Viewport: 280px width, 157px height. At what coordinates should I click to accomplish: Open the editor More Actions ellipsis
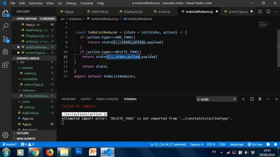click(276, 12)
